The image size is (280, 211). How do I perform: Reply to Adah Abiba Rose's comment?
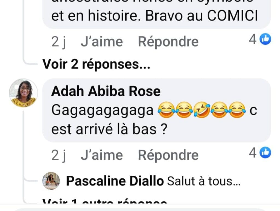coord(168,155)
